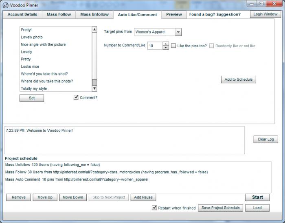Select the Mass Follow 30 Users schedule entry
Image resolution: width=285 pixels, height=223 pixels.
(138, 172)
